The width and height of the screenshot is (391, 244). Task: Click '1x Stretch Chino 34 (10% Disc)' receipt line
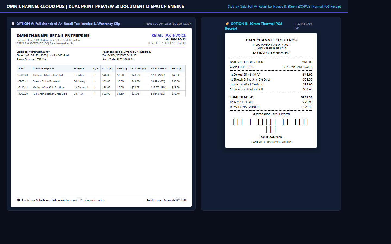271,79
